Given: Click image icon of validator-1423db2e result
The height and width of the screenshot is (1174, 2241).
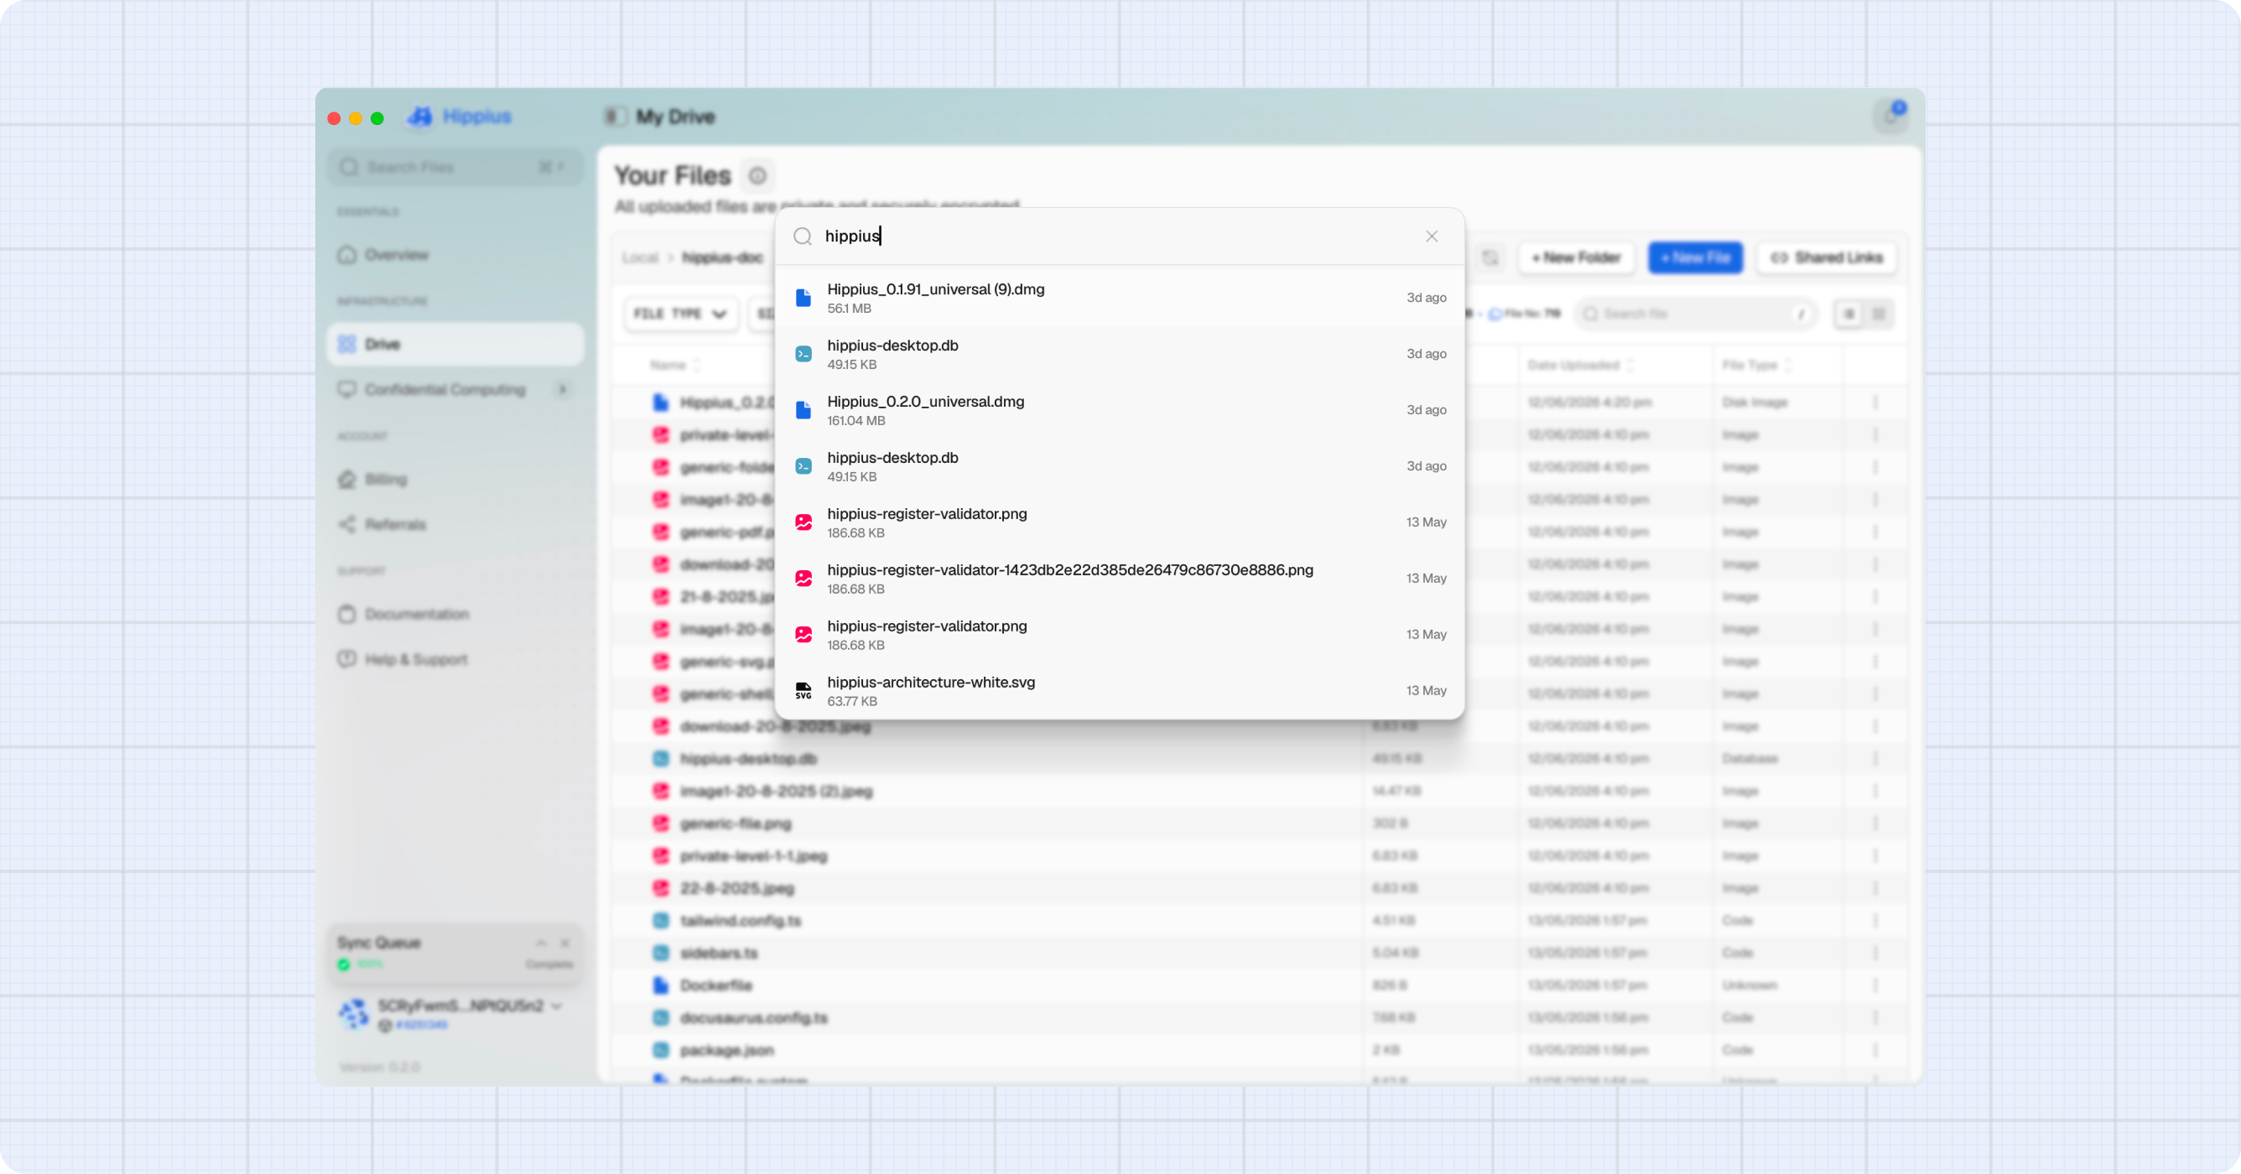Looking at the screenshot, I should point(803,579).
